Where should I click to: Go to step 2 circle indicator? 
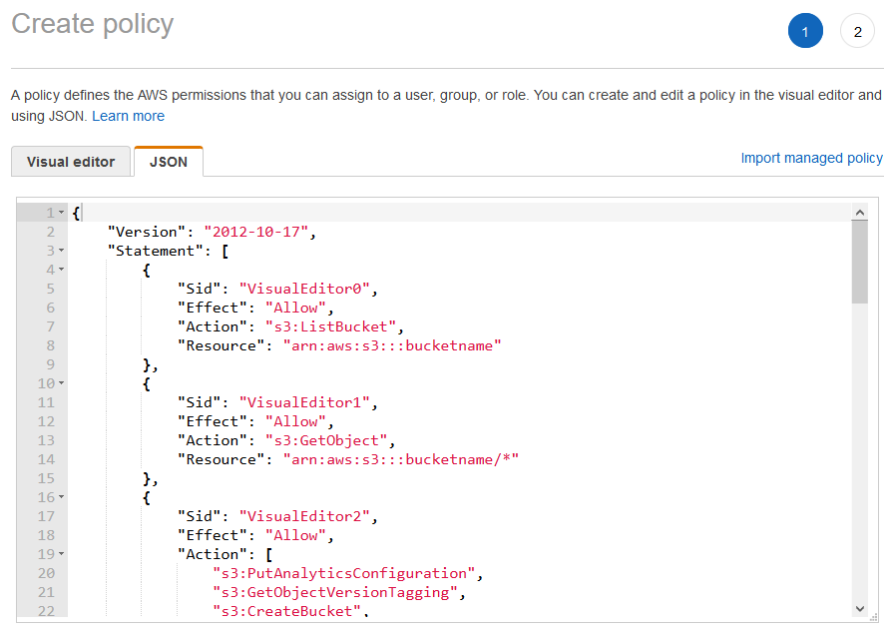[857, 31]
